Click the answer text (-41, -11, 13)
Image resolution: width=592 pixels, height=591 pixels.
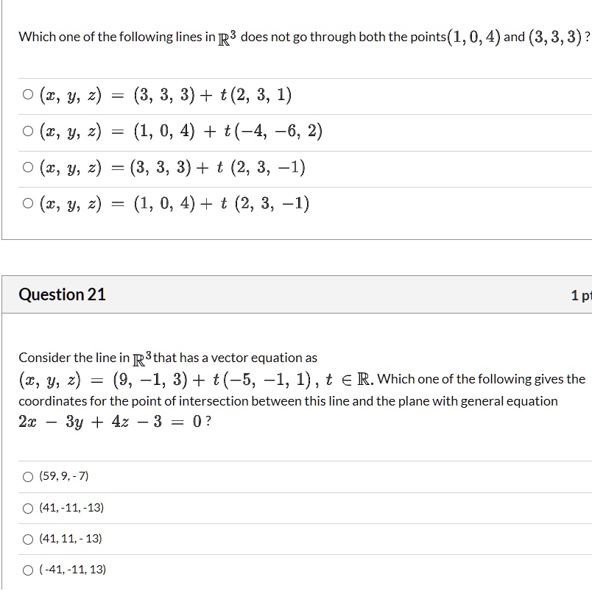point(72,570)
